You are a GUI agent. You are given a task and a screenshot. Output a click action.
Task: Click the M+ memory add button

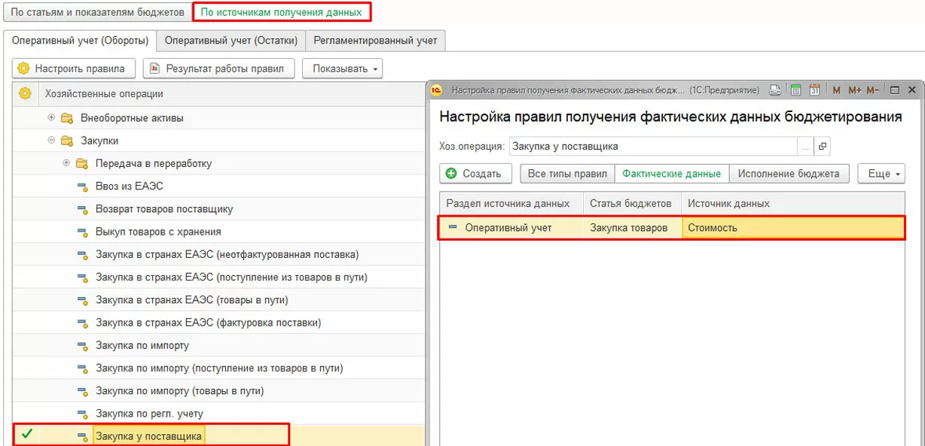click(854, 90)
